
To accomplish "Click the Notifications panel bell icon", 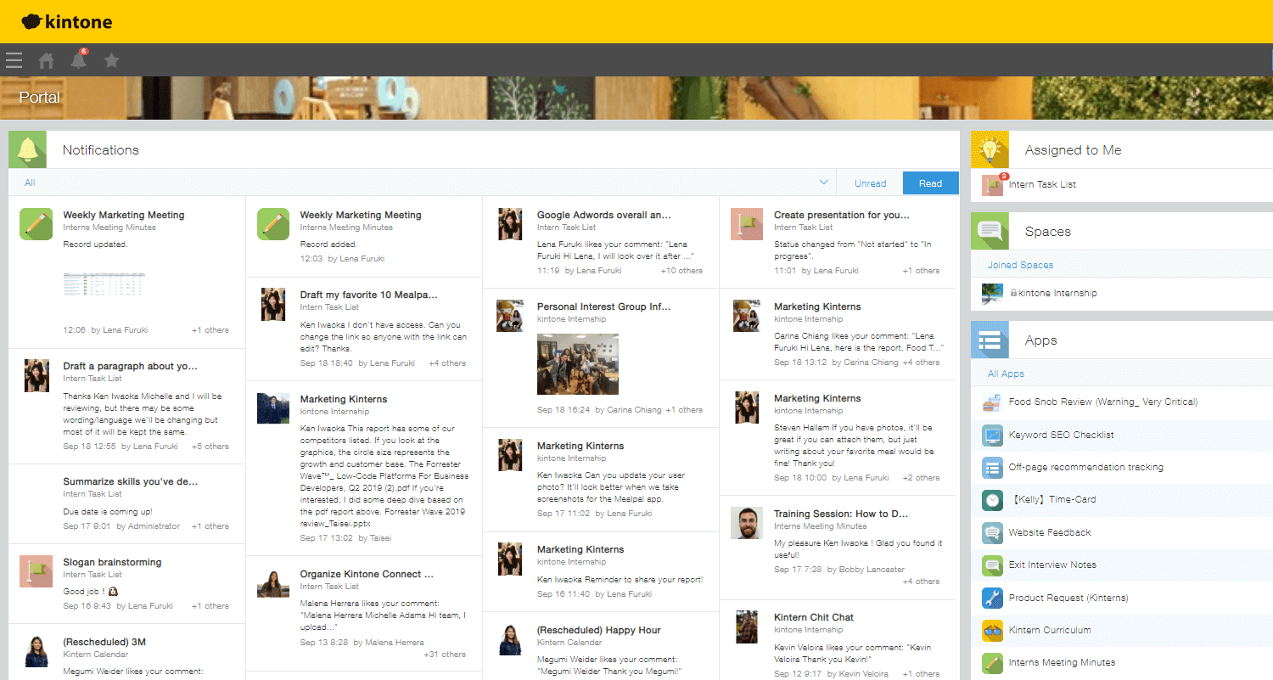I will coord(27,149).
